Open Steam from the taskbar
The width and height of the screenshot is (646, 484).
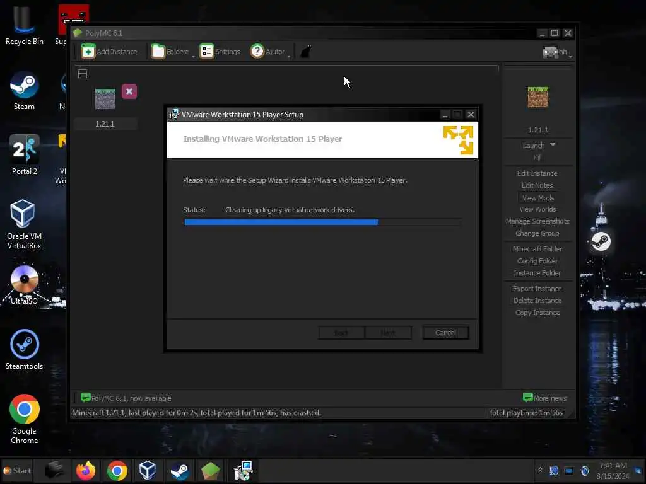point(179,470)
